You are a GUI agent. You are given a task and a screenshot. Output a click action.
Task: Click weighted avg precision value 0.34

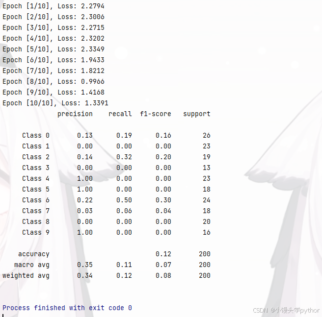tap(85, 275)
